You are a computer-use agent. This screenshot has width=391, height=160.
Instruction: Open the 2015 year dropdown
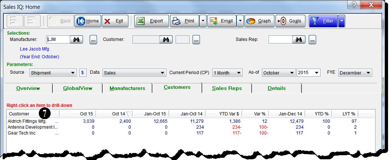pyautogui.click(x=308, y=73)
